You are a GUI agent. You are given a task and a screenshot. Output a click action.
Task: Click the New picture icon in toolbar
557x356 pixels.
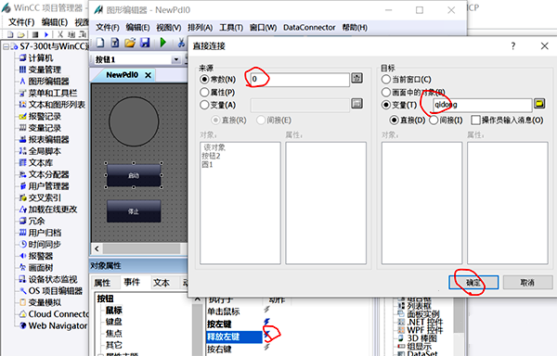pyautogui.click(x=100, y=43)
